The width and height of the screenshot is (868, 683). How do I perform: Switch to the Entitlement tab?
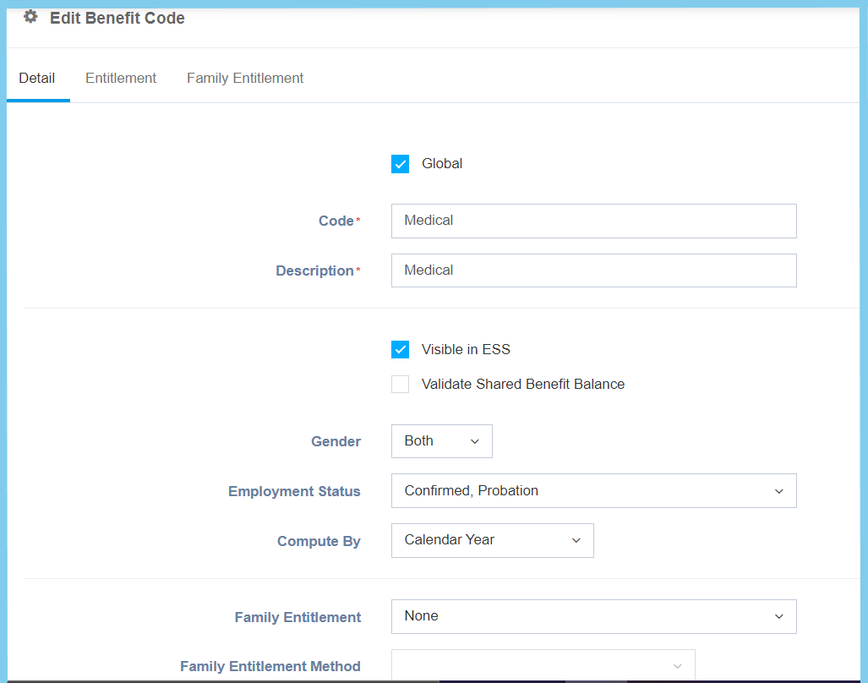121,78
